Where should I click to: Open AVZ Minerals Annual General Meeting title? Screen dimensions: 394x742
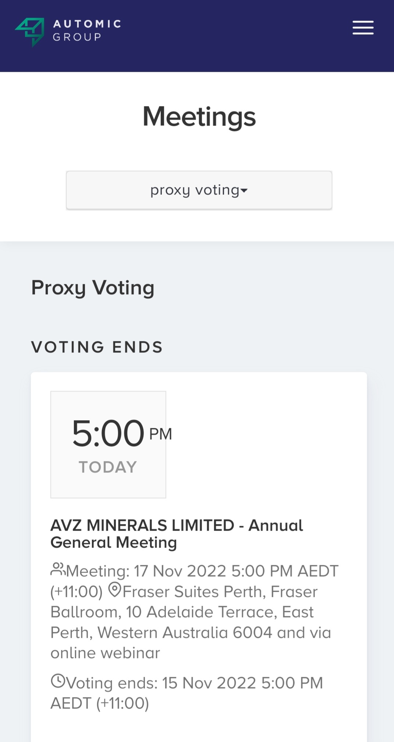pos(177,534)
